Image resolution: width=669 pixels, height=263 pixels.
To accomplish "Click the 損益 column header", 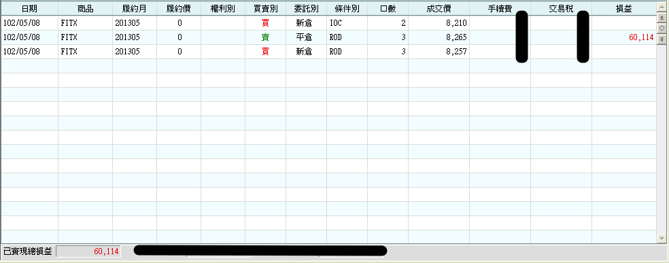I will pos(623,8).
